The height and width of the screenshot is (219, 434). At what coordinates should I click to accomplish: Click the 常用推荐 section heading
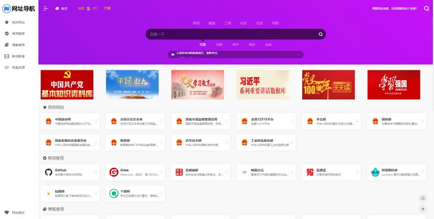click(x=53, y=158)
